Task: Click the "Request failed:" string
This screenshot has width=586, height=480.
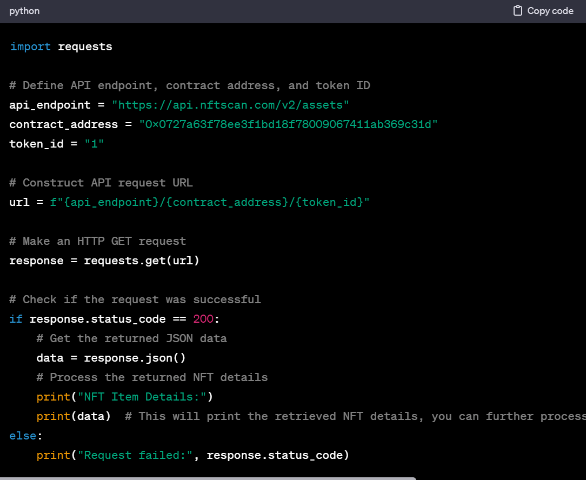Action: [x=135, y=455]
